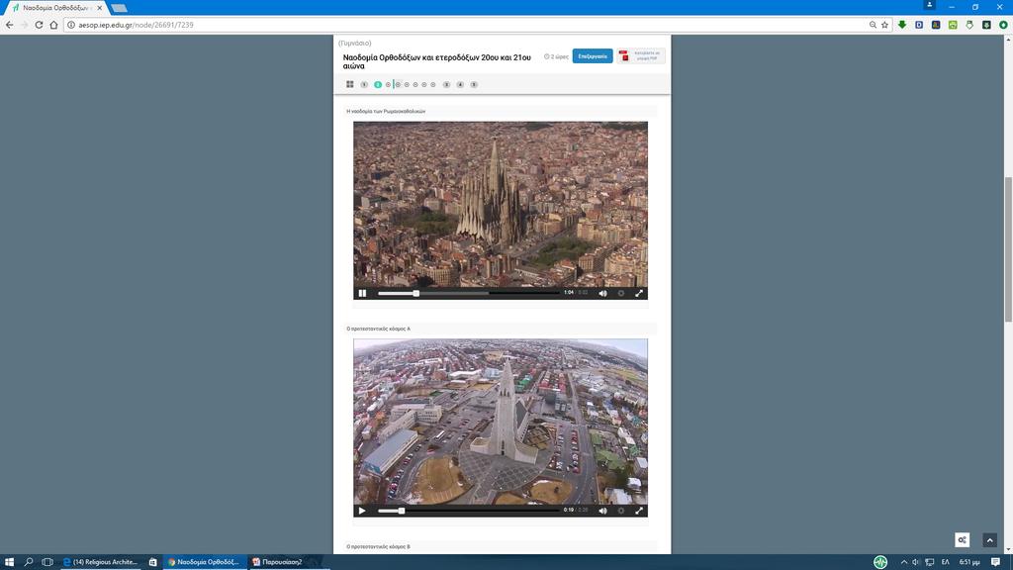The image size is (1013, 570).
Task: Click the Η ναοδομία των Ρωμαιοκαθολικών heading
Action: [x=386, y=111]
